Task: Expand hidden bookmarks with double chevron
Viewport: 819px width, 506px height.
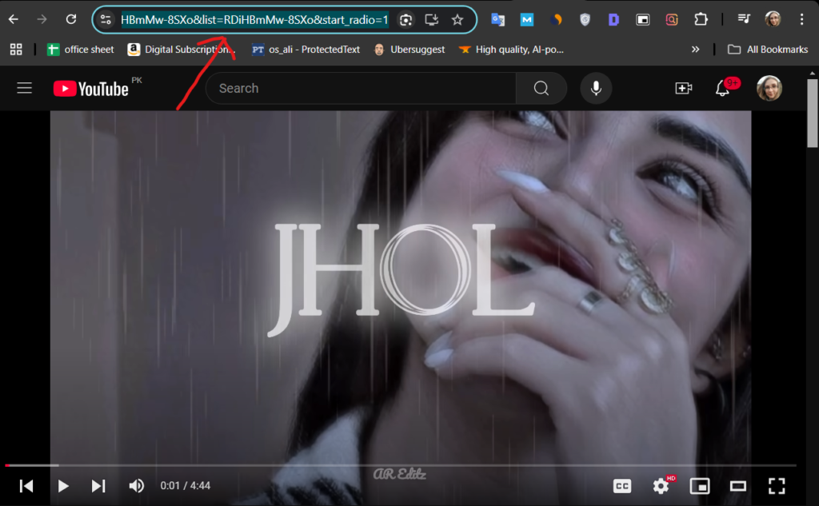Action: [695, 50]
